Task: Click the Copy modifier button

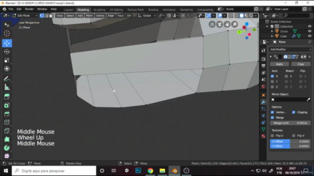Action: tap(301, 64)
